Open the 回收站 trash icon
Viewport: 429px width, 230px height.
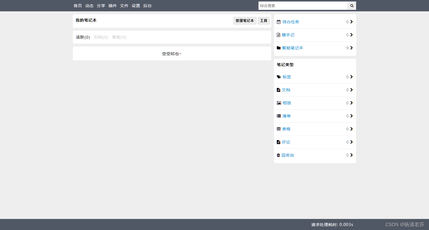[278, 155]
